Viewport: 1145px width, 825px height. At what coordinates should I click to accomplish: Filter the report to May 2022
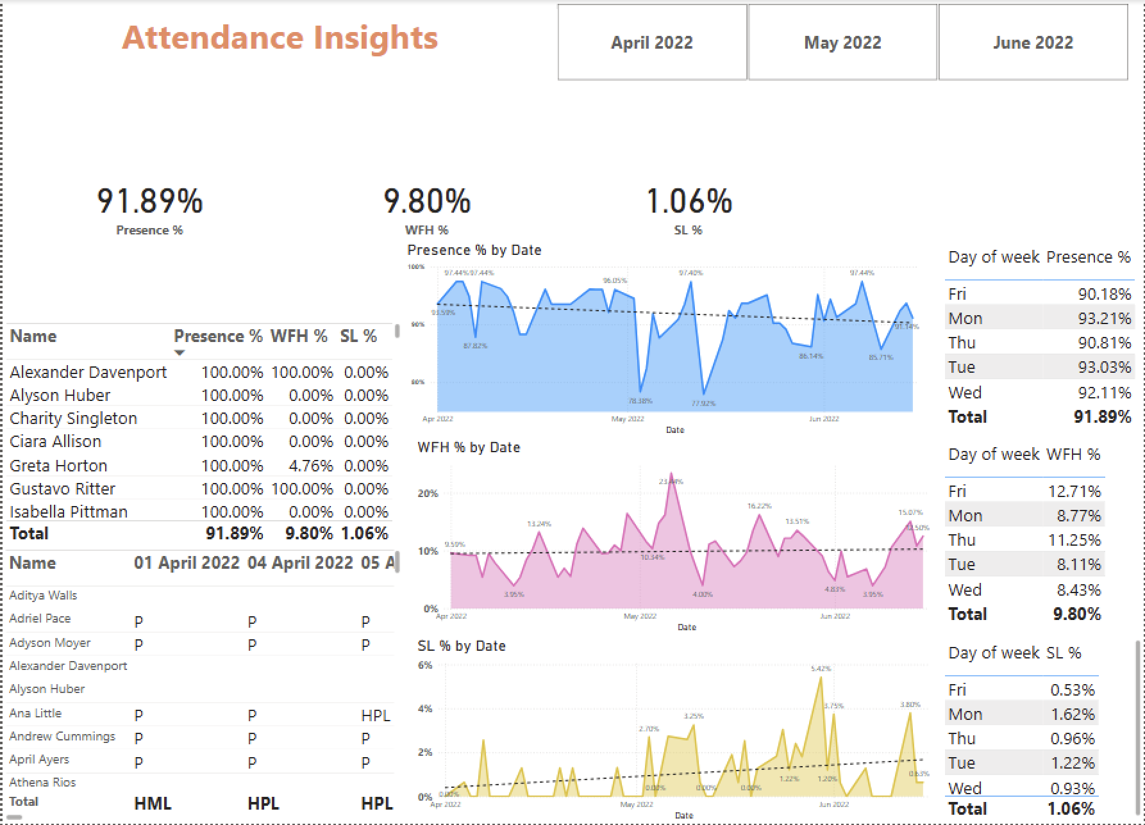coord(842,42)
